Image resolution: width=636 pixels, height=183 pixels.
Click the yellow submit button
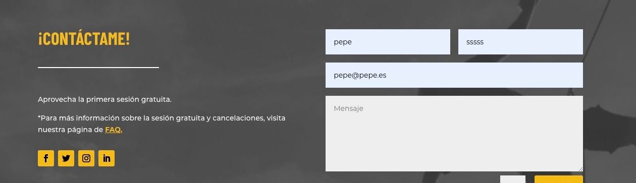[x=559, y=179]
